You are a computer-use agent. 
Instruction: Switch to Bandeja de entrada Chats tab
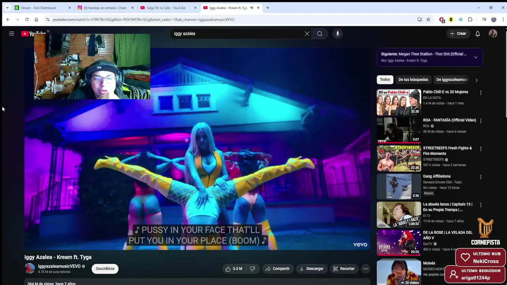tap(105, 8)
